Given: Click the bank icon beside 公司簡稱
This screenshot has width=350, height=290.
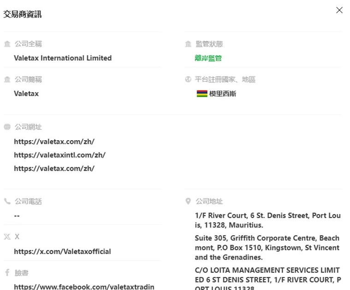Looking at the screenshot, I should click(x=7, y=79).
